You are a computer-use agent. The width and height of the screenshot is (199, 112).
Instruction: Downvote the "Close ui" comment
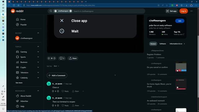[x=58, y=91]
